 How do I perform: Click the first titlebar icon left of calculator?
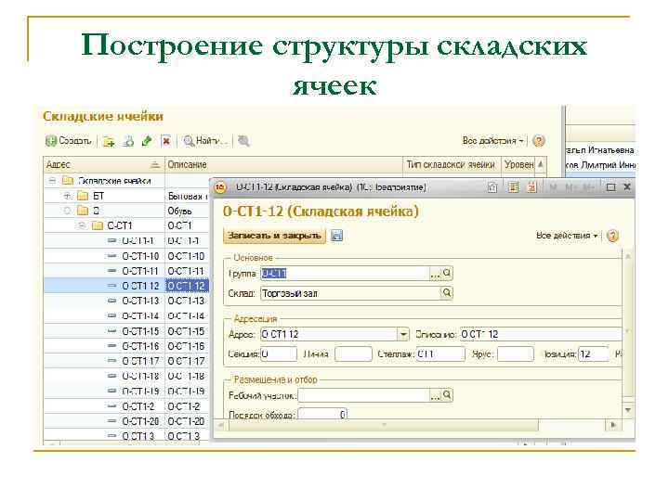coord(492,187)
